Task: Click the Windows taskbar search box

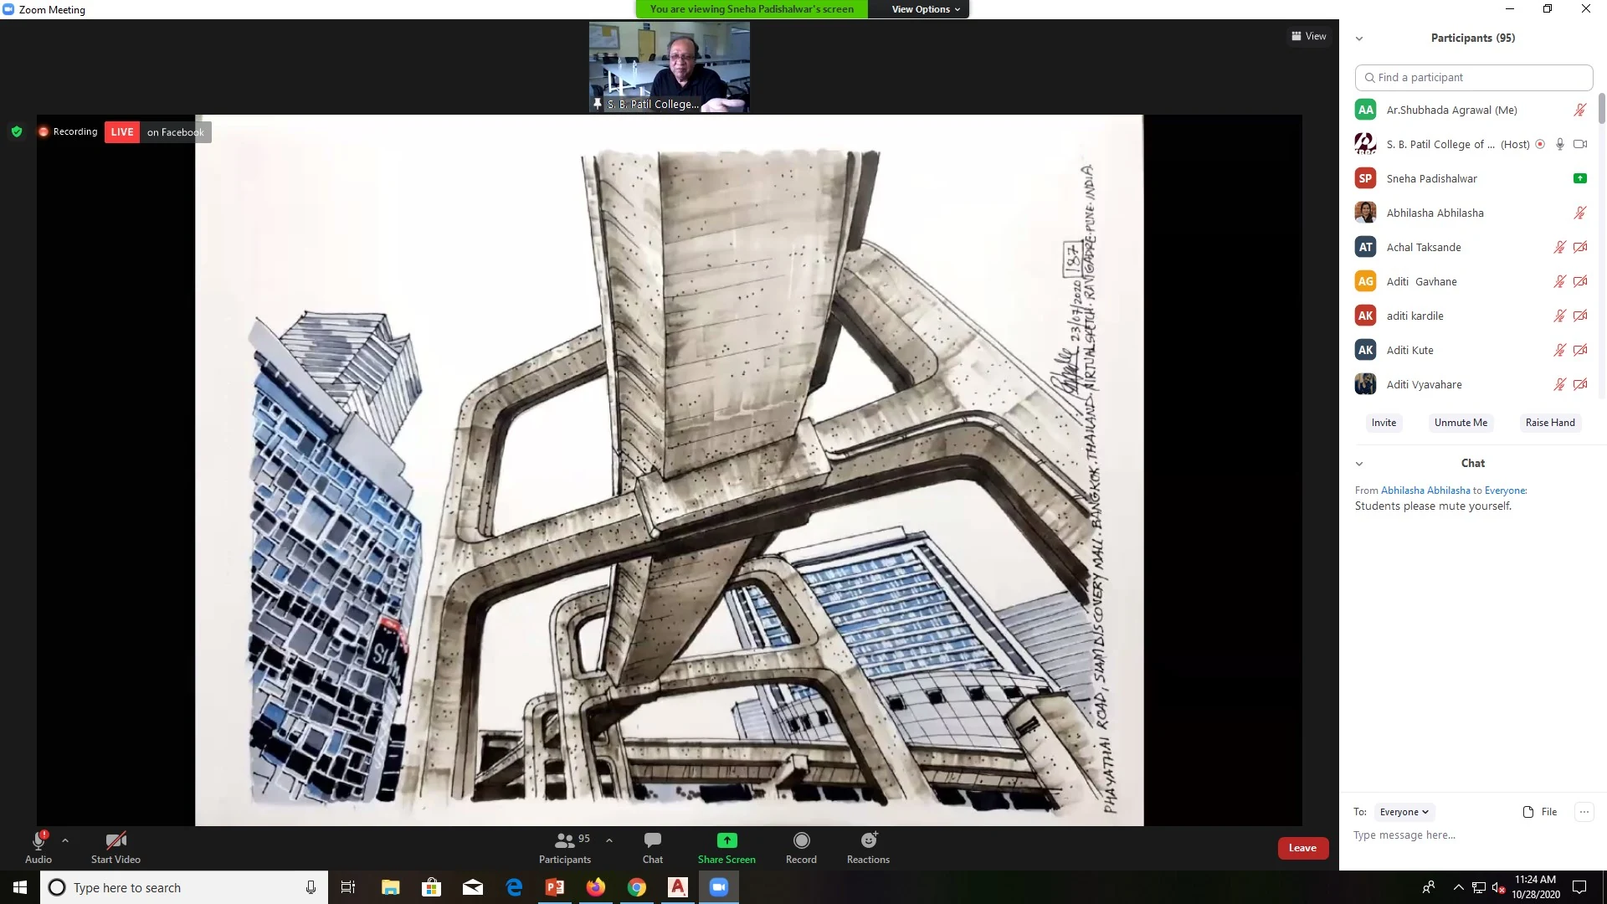Action: [184, 887]
